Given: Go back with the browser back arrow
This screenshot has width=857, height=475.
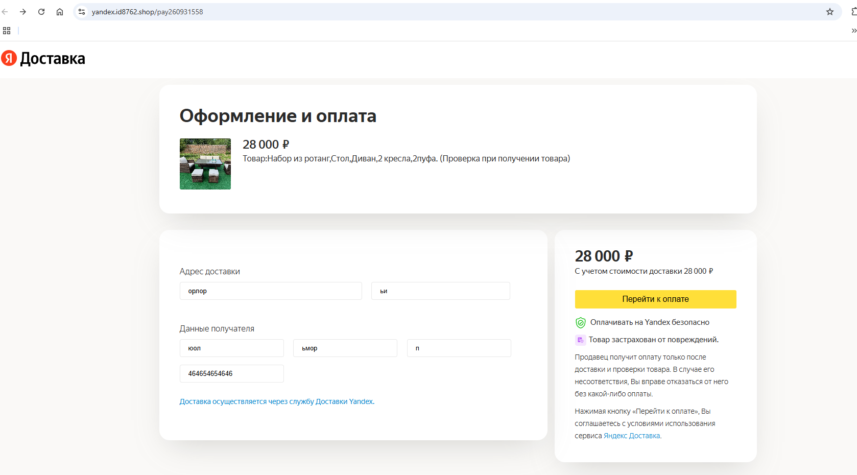Looking at the screenshot, I should (x=5, y=12).
